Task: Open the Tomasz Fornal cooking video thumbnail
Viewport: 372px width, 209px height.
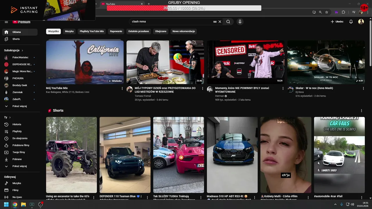Action: pyautogui.click(x=165, y=62)
